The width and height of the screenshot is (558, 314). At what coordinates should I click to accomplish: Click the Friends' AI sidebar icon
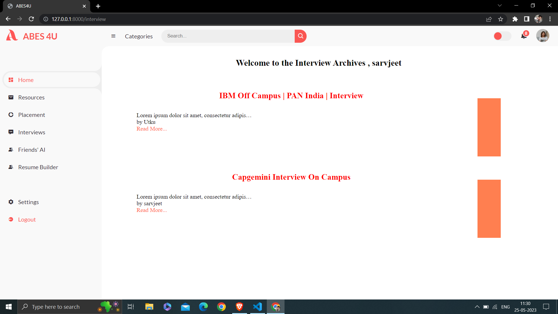click(x=11, y=149)
